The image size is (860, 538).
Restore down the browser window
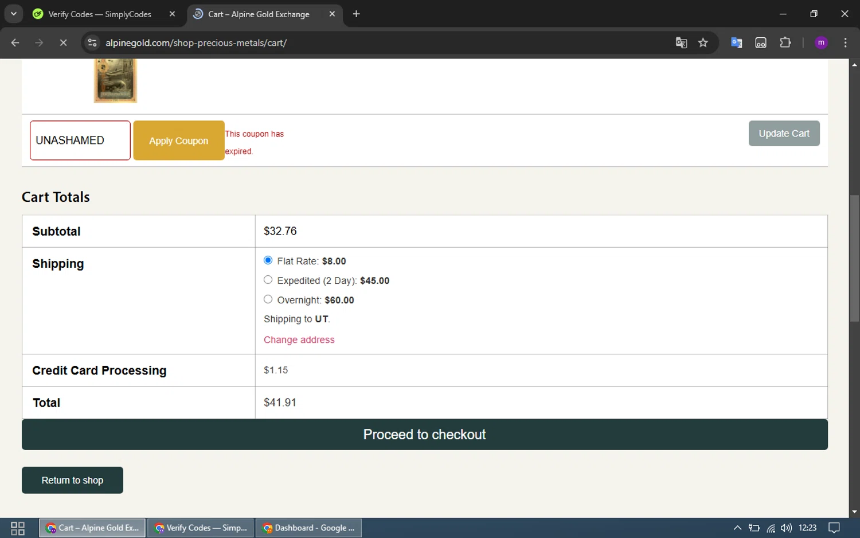(814, 14)
